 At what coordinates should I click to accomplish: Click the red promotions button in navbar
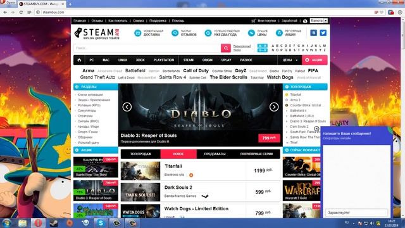[315, 60]
